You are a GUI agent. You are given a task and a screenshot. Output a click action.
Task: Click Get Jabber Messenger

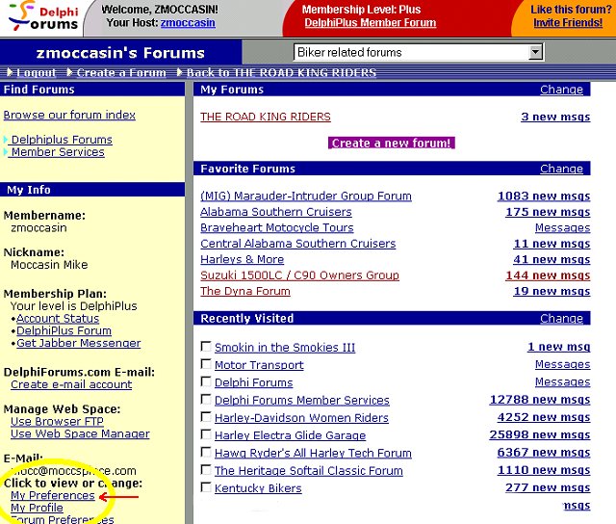pos(79,343)
